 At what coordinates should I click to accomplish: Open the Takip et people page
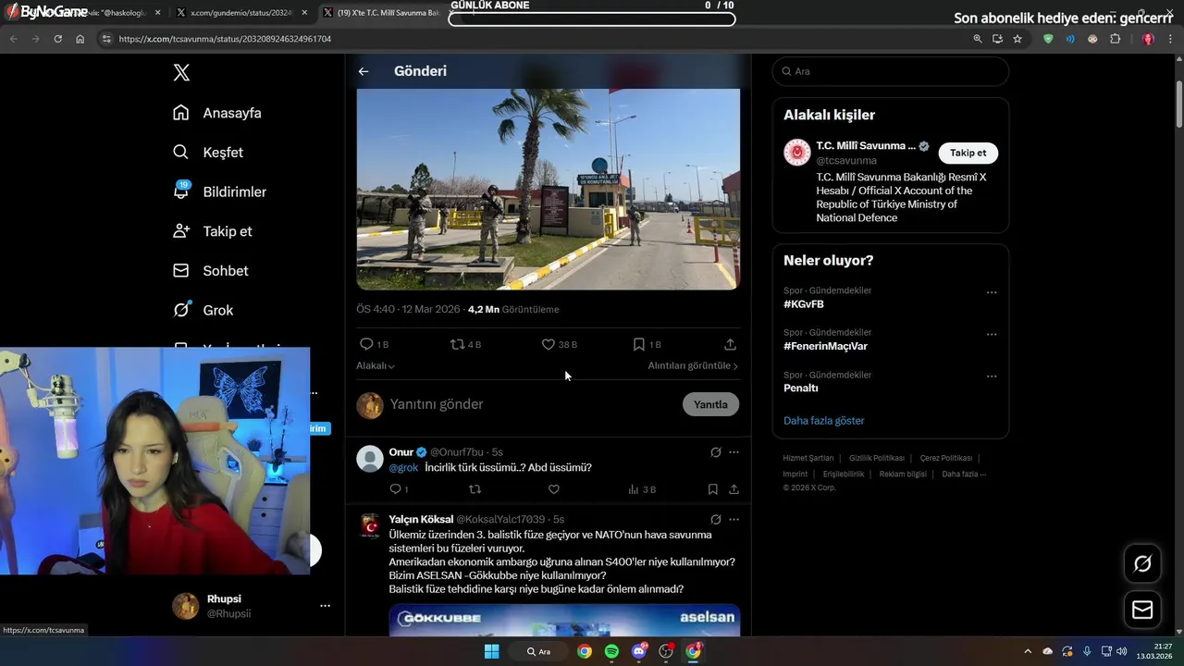[x=213, y=231]
